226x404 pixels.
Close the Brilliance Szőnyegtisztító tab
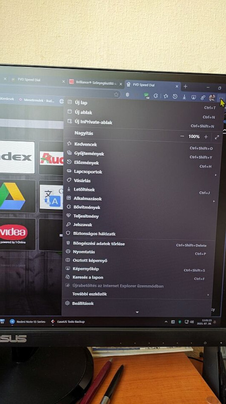pyautogui.click(x=121, y=84)
